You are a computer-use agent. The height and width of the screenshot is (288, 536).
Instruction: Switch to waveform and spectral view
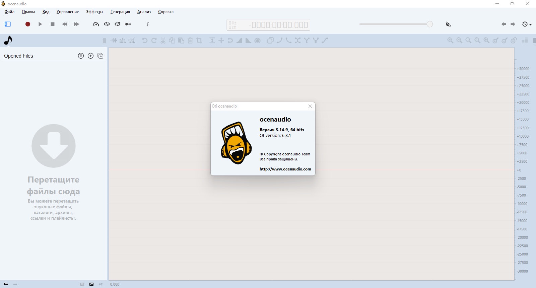tap(132, 41)
